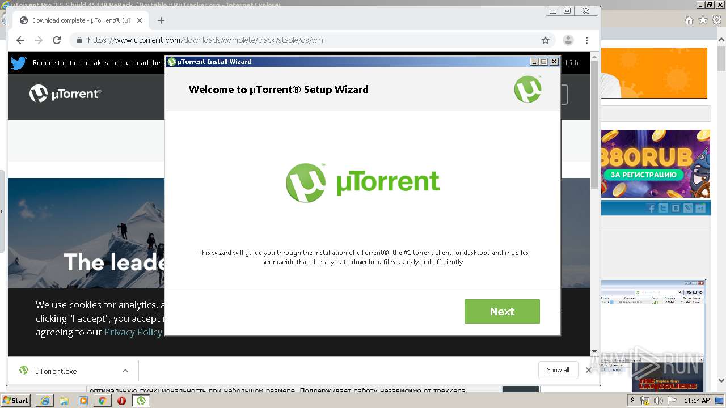This screenshot has width=726, height=408.
Task: Click the Langoliers poster thumbnail
Action: point(668,377)
